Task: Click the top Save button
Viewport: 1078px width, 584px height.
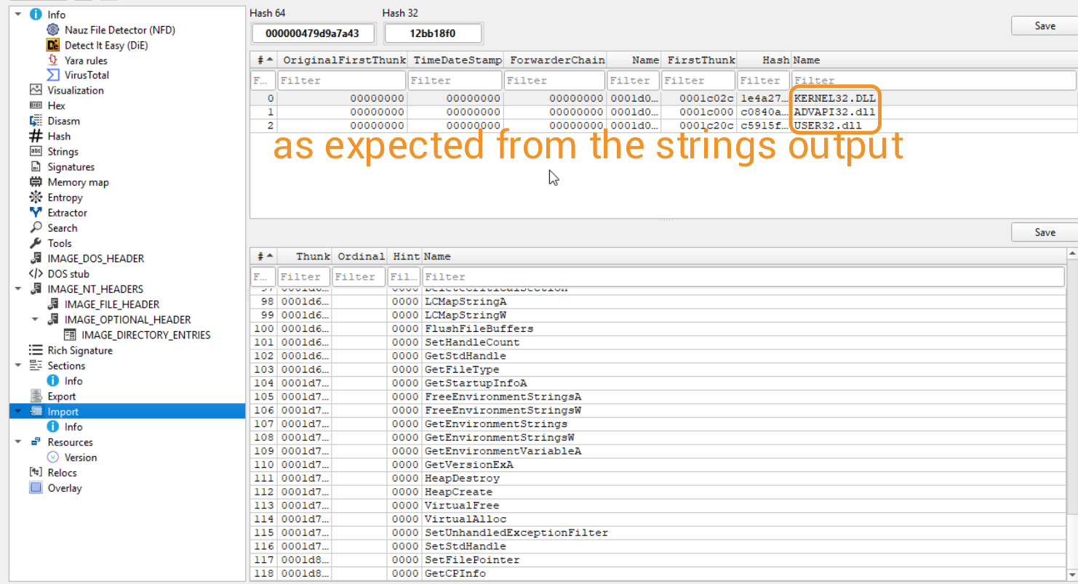Action: pyautogui.click(x=1045, y=25)
